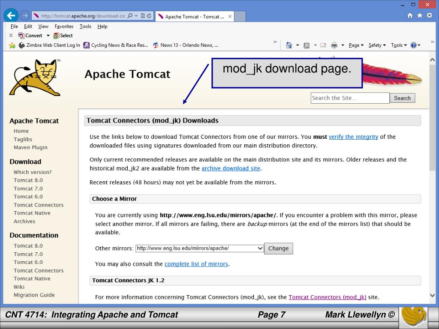Click the scrollbar down arrow
This screenshot has height=329, width=439.
432,295
